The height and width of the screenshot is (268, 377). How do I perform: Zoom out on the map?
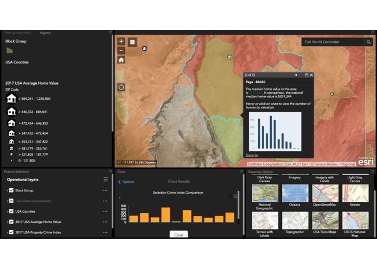tap(121, 50)
